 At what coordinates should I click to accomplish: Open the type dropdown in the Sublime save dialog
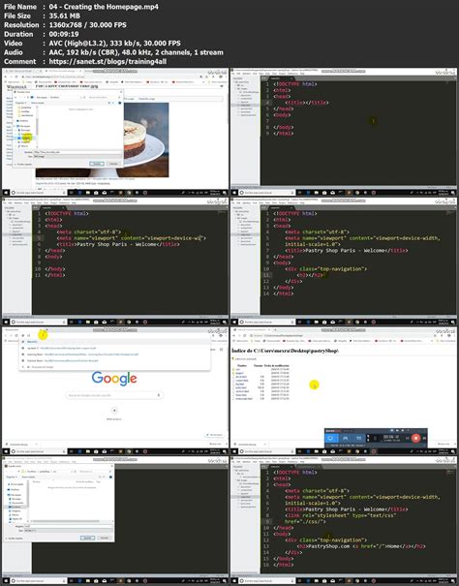point(69,531)
